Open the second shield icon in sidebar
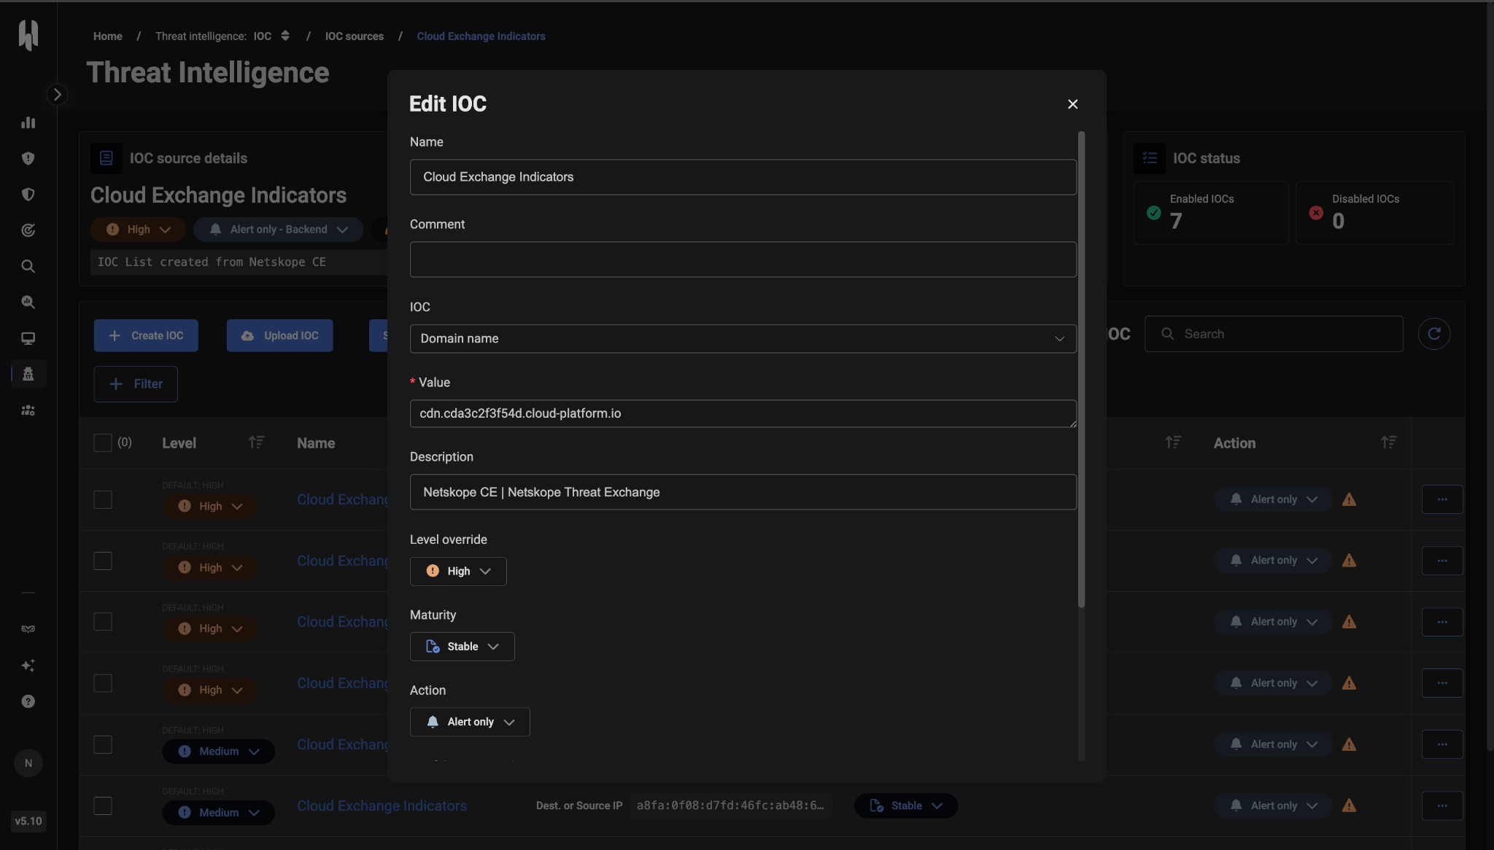This screenshot has height=850, width=1494. pyautogui.click(x=28, y=194)
